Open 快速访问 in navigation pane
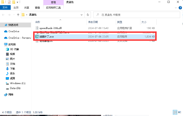Screen dimensions: 183x116 coord(13,25)
